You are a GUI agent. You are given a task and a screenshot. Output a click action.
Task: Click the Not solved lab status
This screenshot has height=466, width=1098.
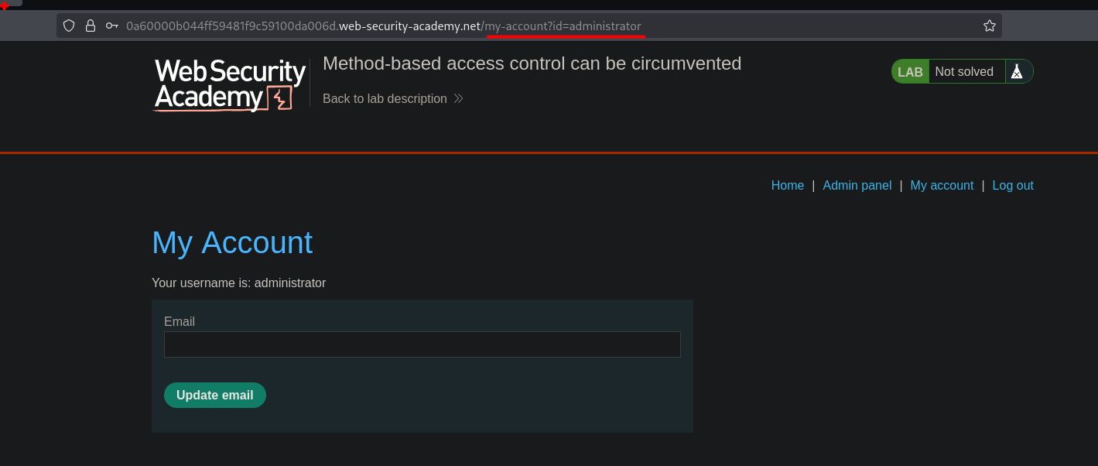point(964,71)
